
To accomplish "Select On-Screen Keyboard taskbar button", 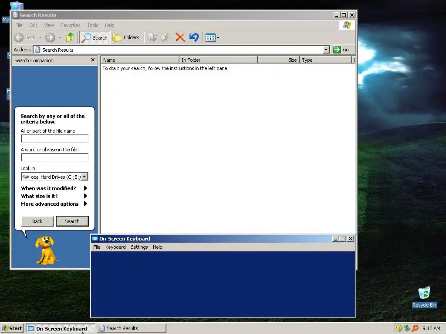I will pyautogui.click(x=60, y=329).
